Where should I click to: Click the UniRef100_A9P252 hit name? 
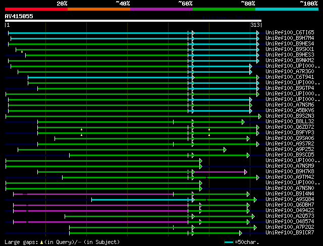click(290, 150)
